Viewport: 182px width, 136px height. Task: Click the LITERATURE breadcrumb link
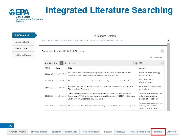[x=81, y=41]
